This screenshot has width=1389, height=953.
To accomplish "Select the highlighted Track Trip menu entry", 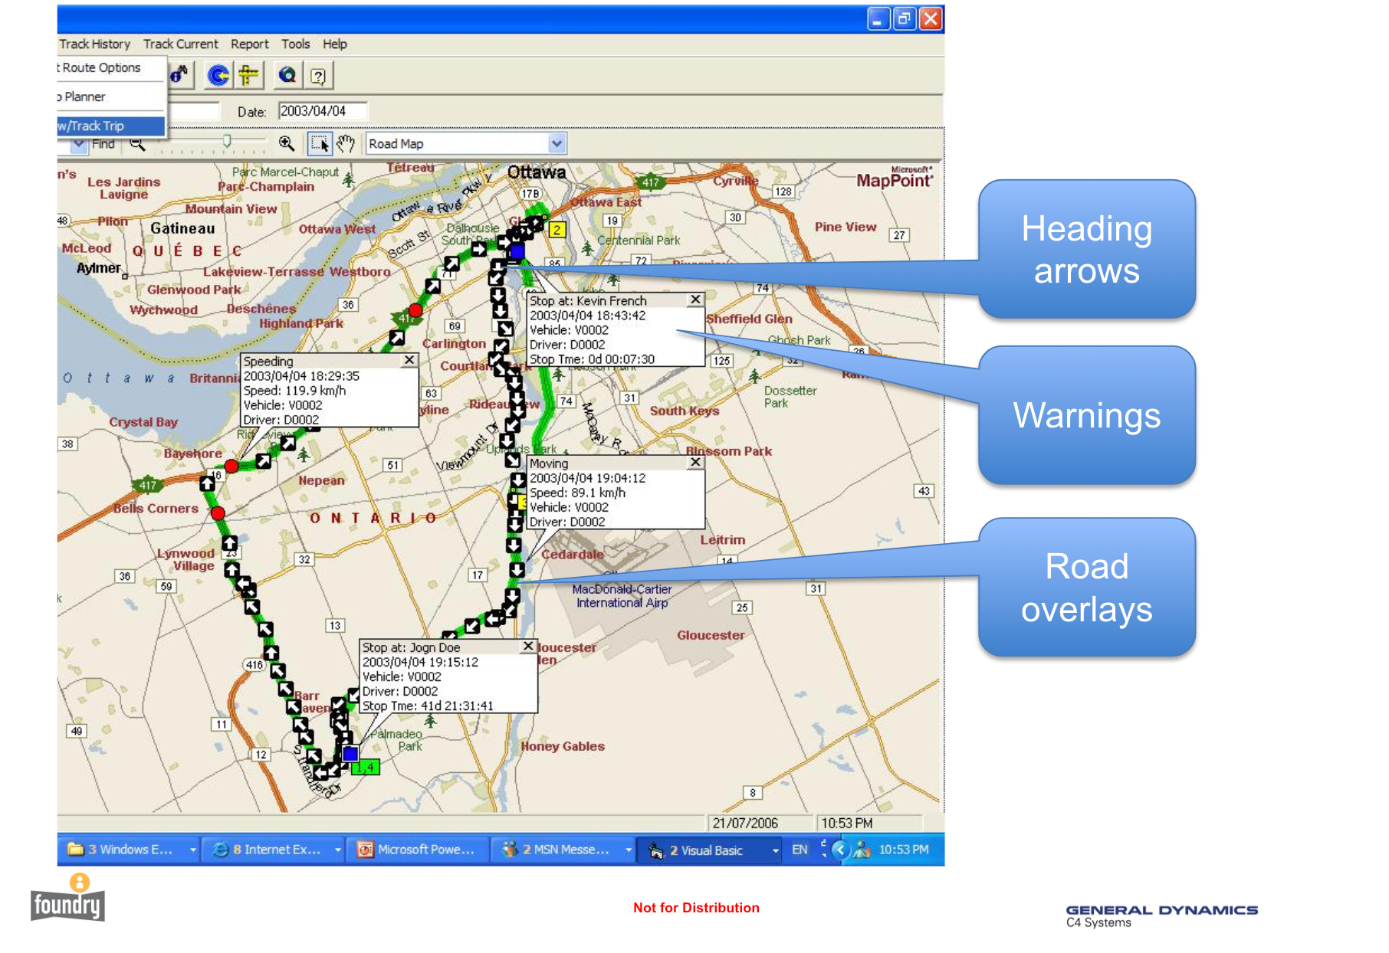I will click(x=111, y=126).
